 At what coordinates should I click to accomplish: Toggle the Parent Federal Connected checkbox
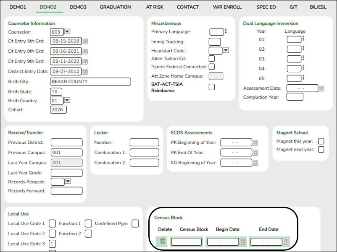211,66
